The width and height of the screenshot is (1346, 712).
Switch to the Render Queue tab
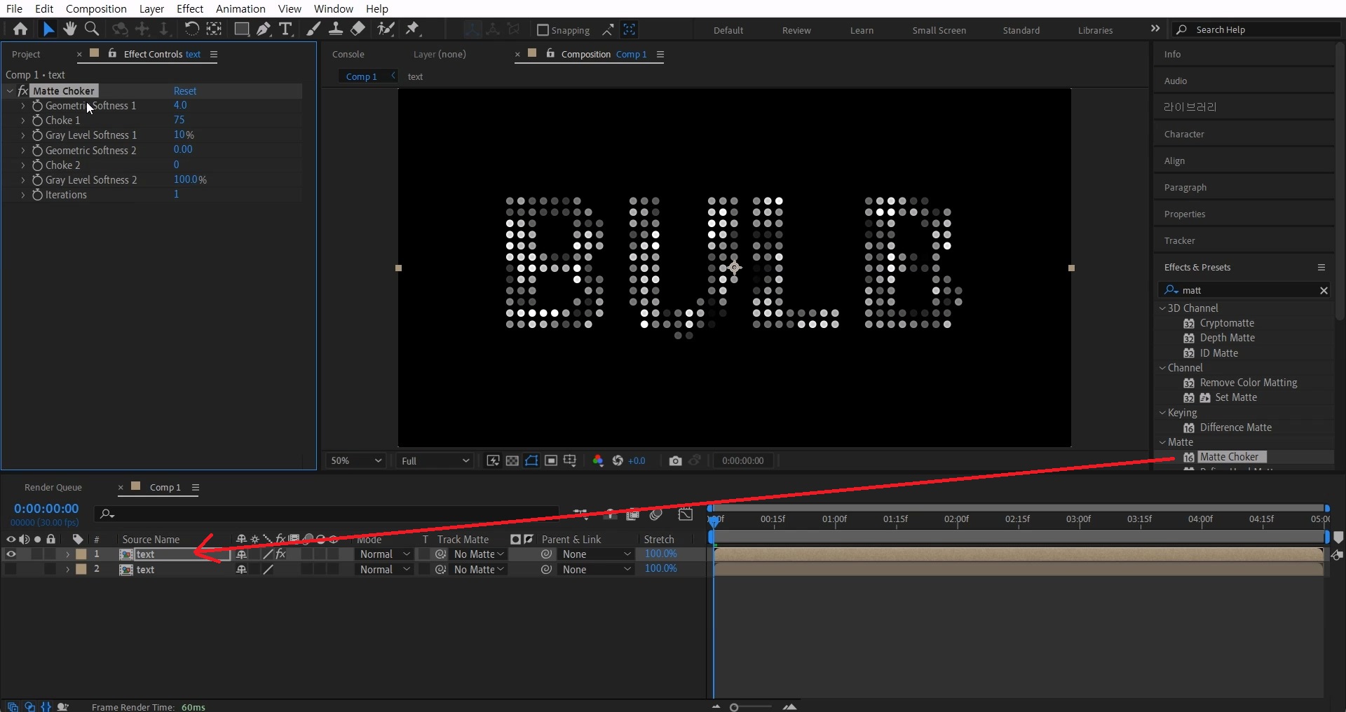tap(53, 487)
